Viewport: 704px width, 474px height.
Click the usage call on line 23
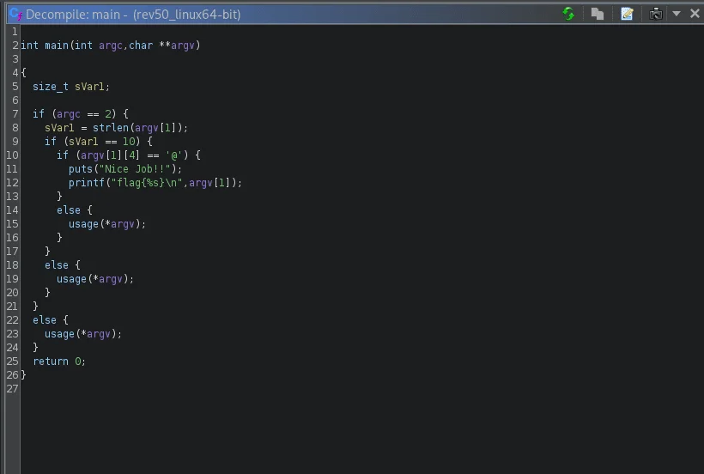(59, 334)
